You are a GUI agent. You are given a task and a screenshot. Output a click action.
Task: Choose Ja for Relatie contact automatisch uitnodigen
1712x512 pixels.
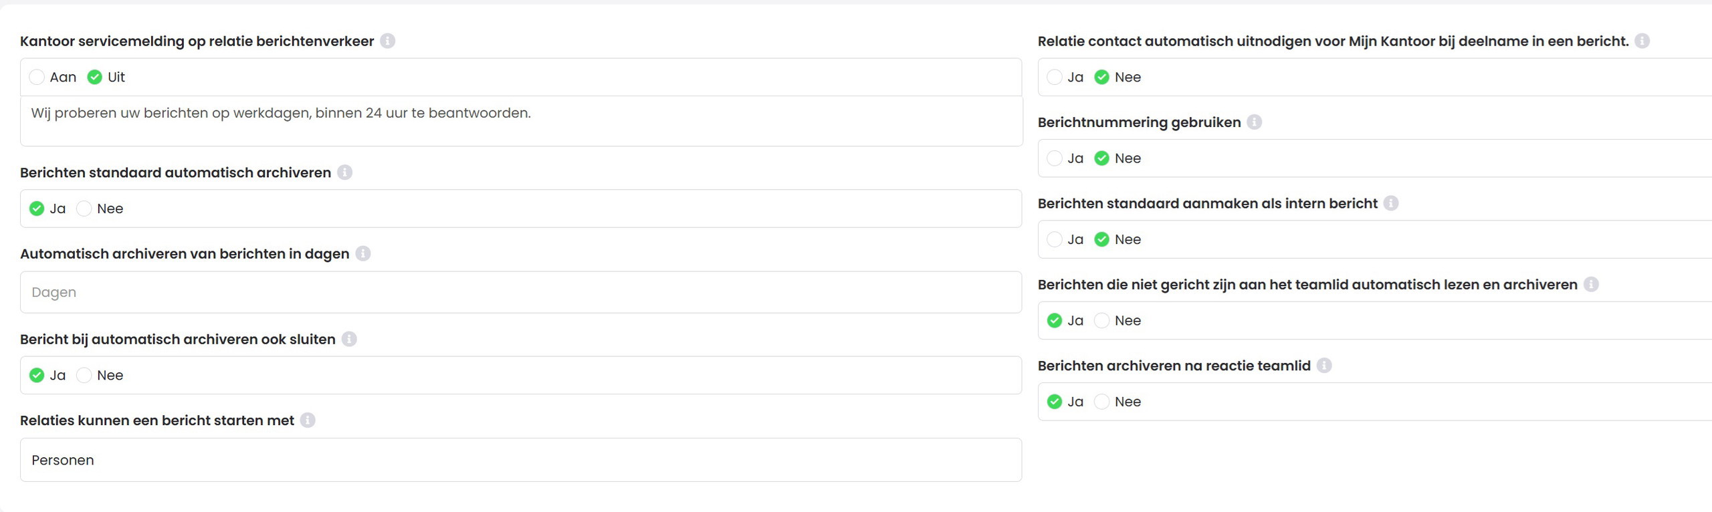click(x=1055, y=77)
